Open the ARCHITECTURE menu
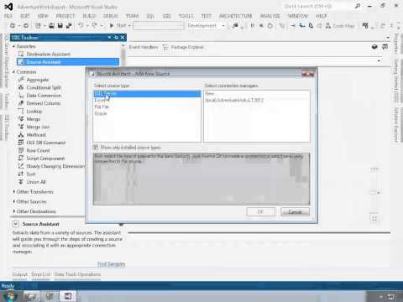Image resolution: width=403 pixels, height=302 pixels. coord(236,16)
